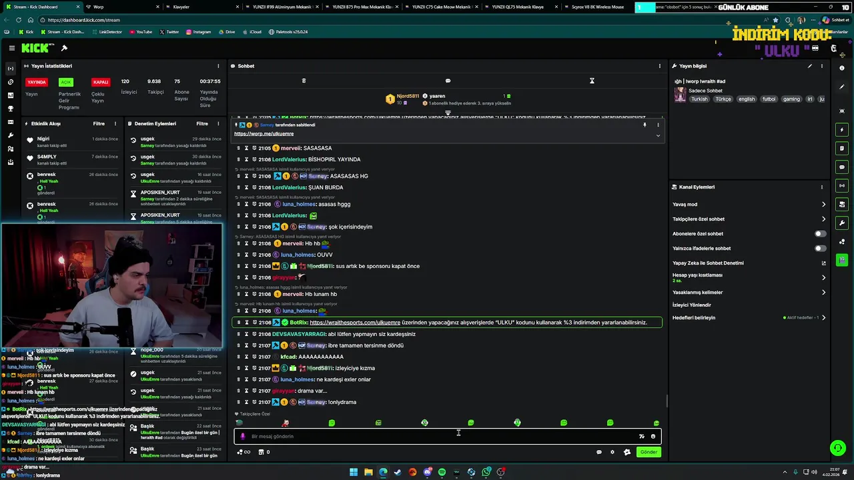
Task: Toggle the wrench widget in right sidebar
Action: pyautogui.click(x=842, y=223)
